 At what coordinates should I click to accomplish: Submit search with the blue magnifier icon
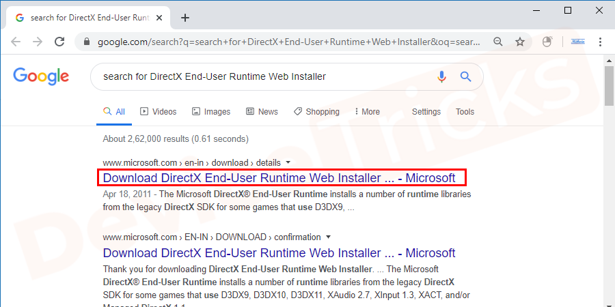tap(465, 76)
